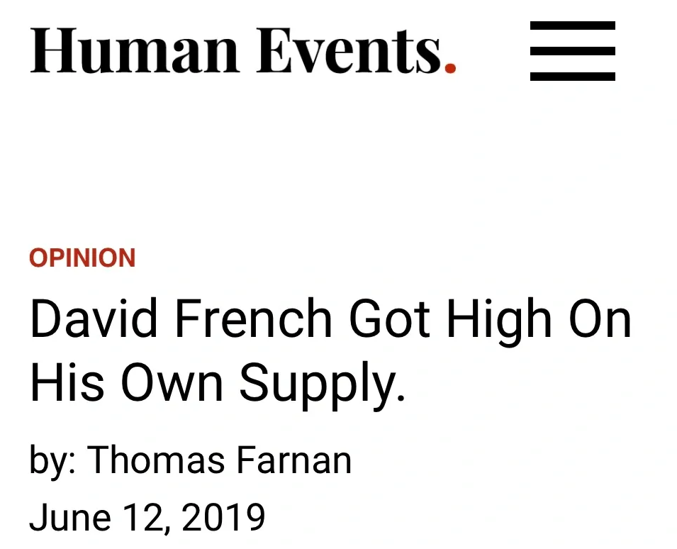The height and width of the screenshot is (549, 677).
Task: Click the surname "Farnan" in the byline
Action: pyautogui.click(x=293, y=460)
